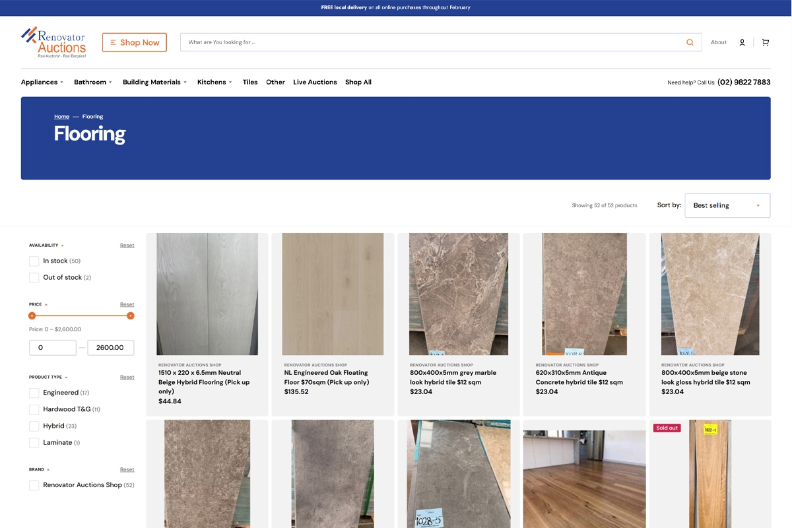Open 800x400x5mm beige stone look tile title
Viewport: 792px width, 528px height.
point(706,378)
